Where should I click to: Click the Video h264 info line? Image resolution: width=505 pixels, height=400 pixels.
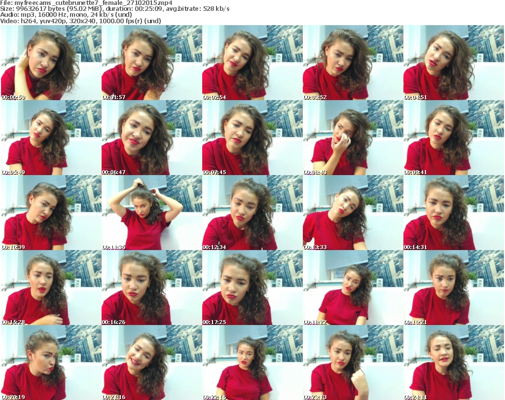pos(80,21)
